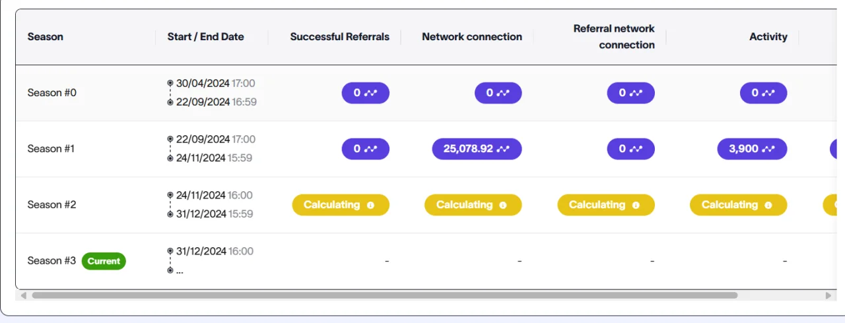Click points icon in Season #0 Activity badge
845x323 pixels.
(x=768, y=93)
